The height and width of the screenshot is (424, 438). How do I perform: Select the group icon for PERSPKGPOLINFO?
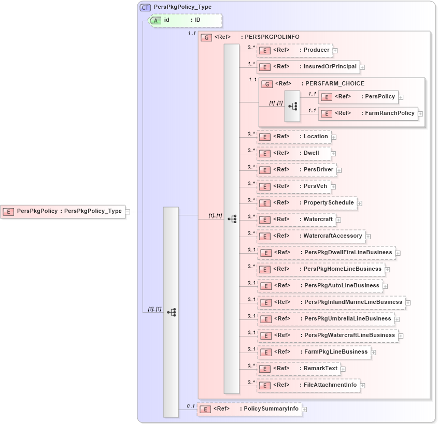206,37
